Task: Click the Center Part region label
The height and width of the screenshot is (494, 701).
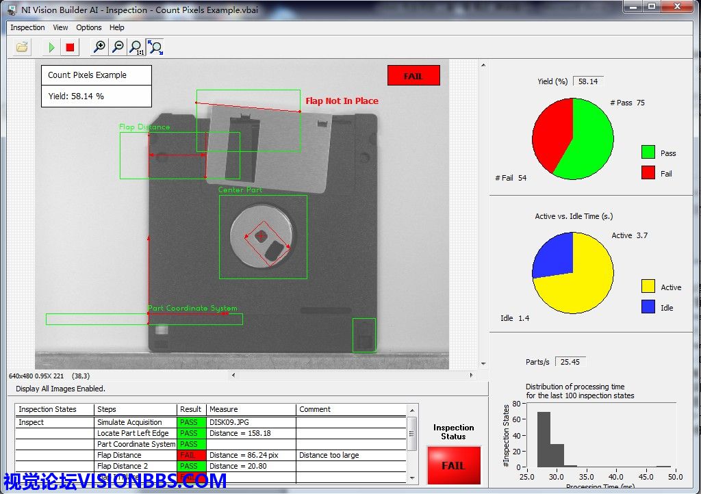Action: [x=240, y=190]
